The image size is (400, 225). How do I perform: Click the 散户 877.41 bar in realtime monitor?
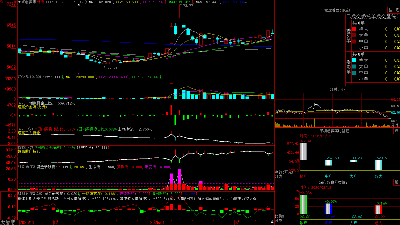303,151
